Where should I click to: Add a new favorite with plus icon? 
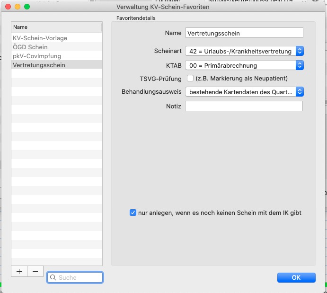pos(19,271)
